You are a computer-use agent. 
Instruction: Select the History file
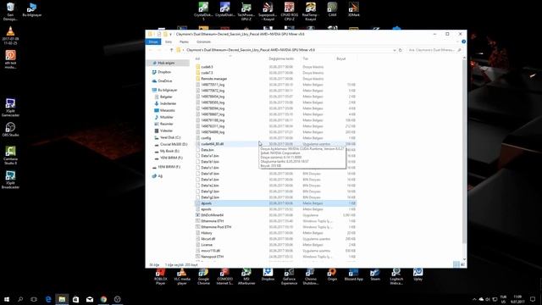click(207, 233)
